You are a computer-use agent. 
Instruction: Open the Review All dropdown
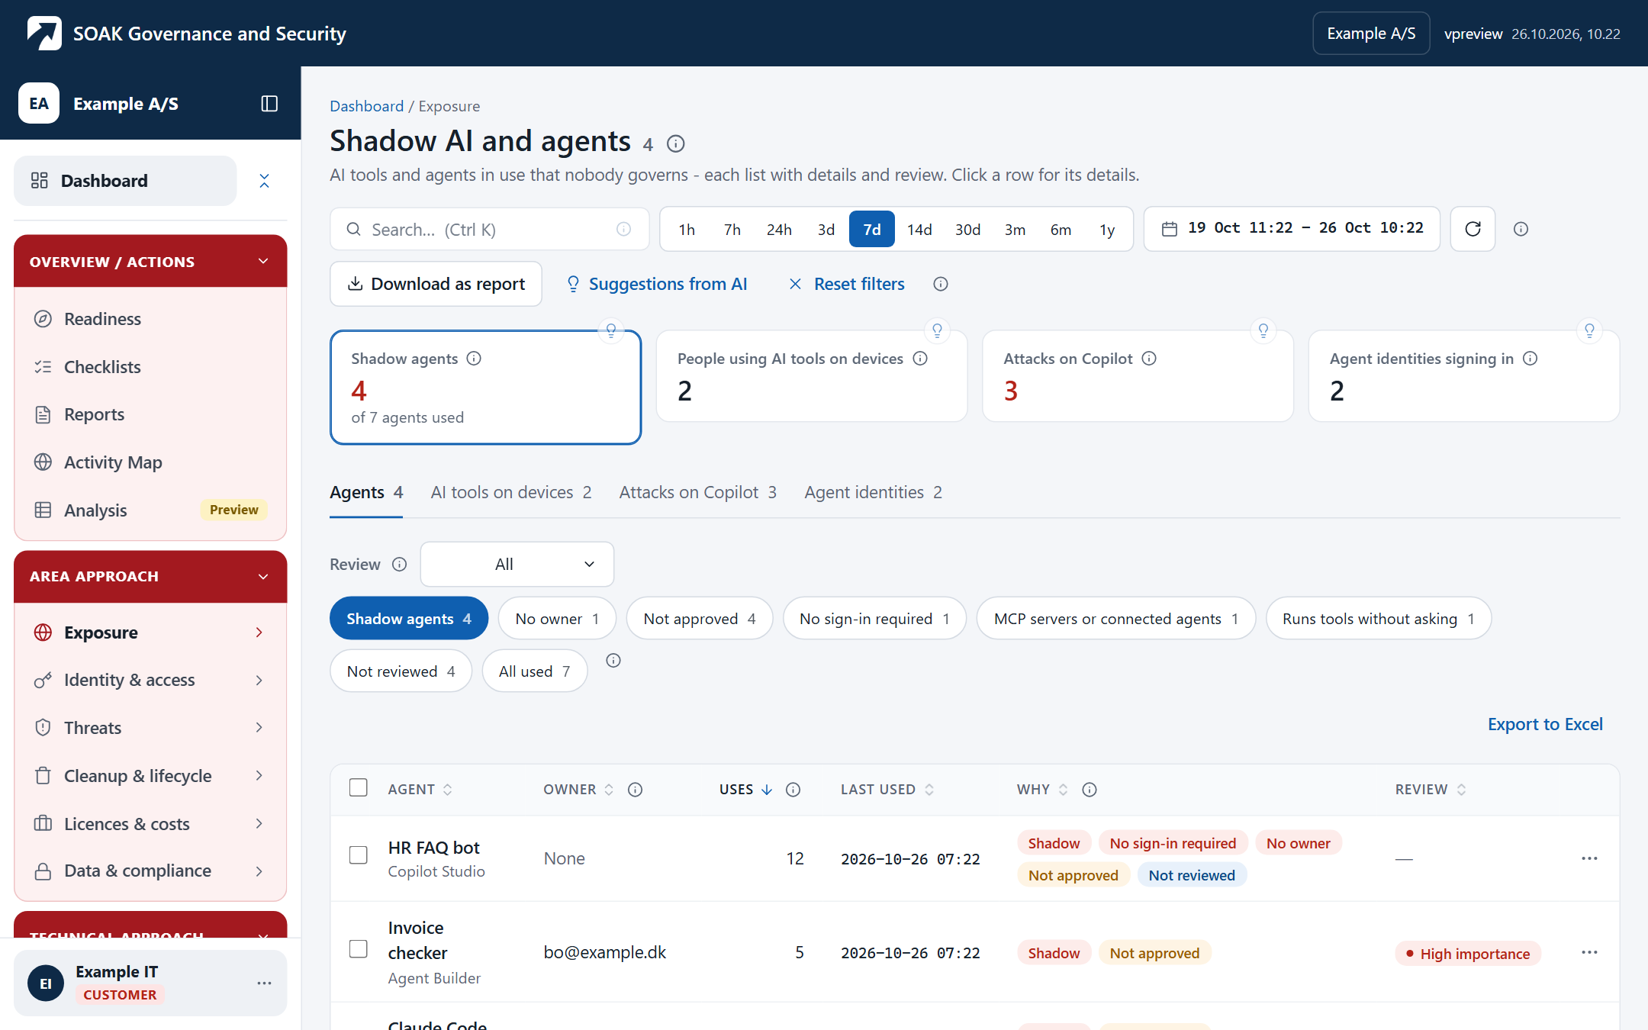click(517, 564)
